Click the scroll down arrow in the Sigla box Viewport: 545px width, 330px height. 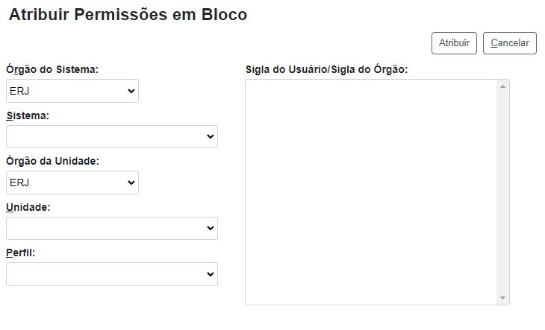coord(503,298)
